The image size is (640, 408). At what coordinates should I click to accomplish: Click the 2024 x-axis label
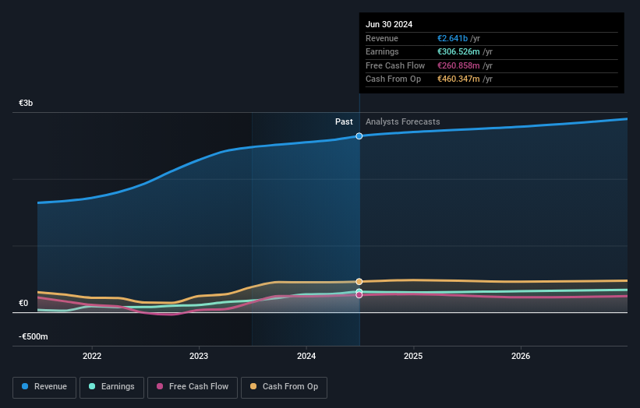pyautogui.click(x=306, y=357)
